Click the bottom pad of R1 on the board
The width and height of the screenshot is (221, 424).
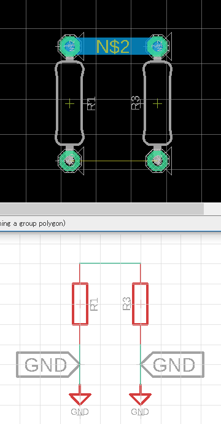(70, 161)
